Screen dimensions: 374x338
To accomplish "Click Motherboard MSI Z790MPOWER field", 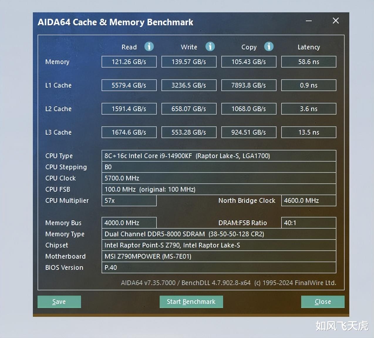I will tap(219, 256).
